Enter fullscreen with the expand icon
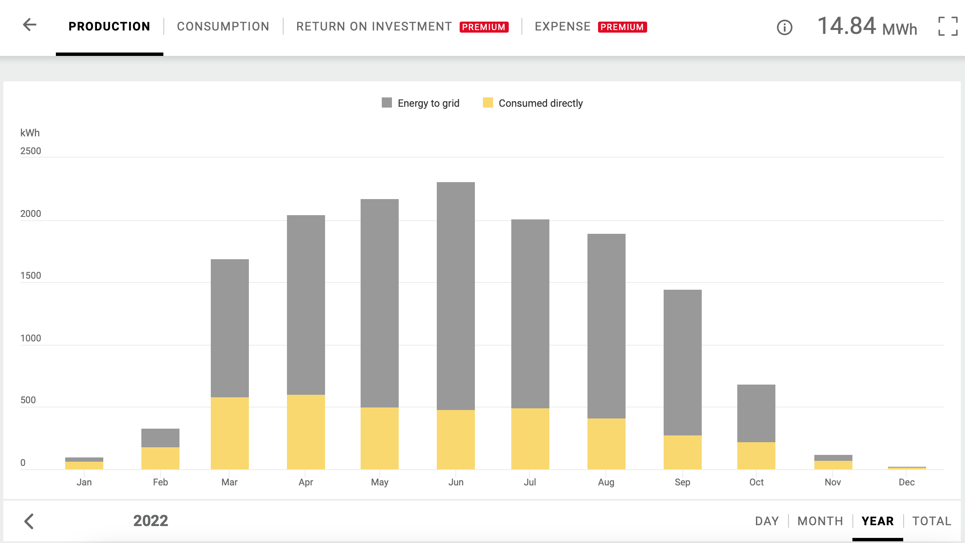This screenshot has height=543, width=965. [948, 26]
